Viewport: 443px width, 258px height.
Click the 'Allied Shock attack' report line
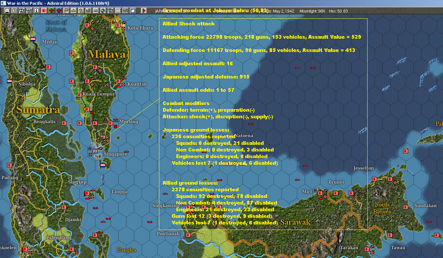[x=189, y=24]
